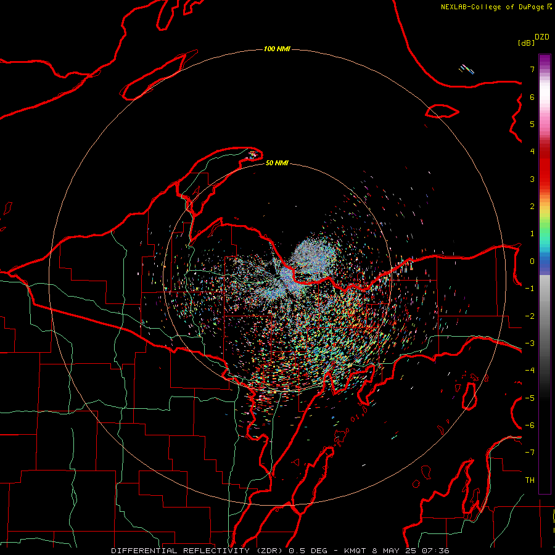555x555 pixels.
Task: Click the differential reflectivity caption at bottom
Action: 280,551
